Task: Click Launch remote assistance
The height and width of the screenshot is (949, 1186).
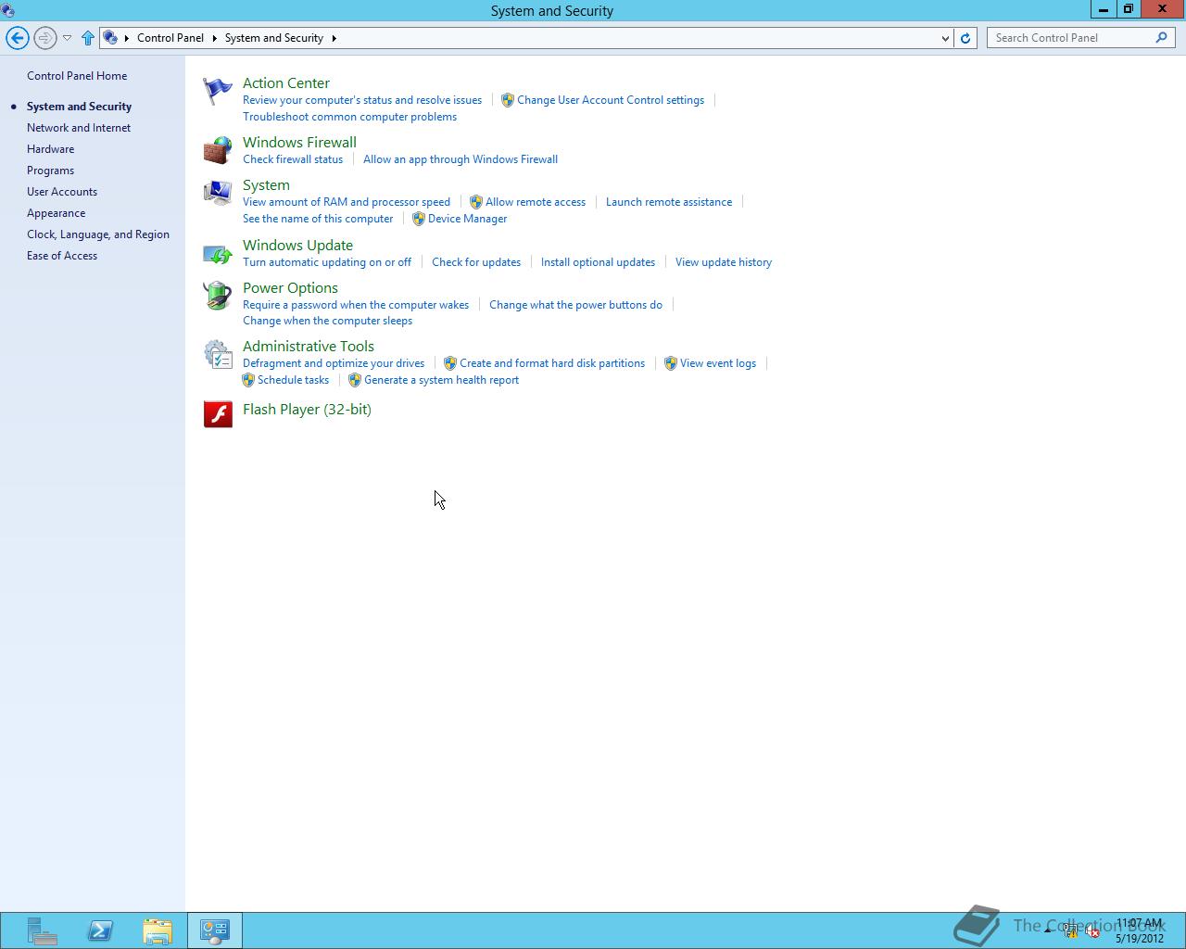Action: [669, 202]
